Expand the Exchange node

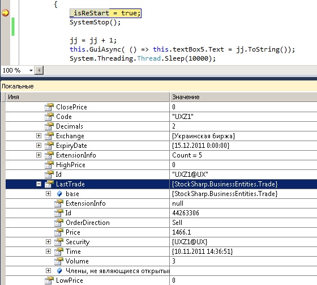click(38, 136)
